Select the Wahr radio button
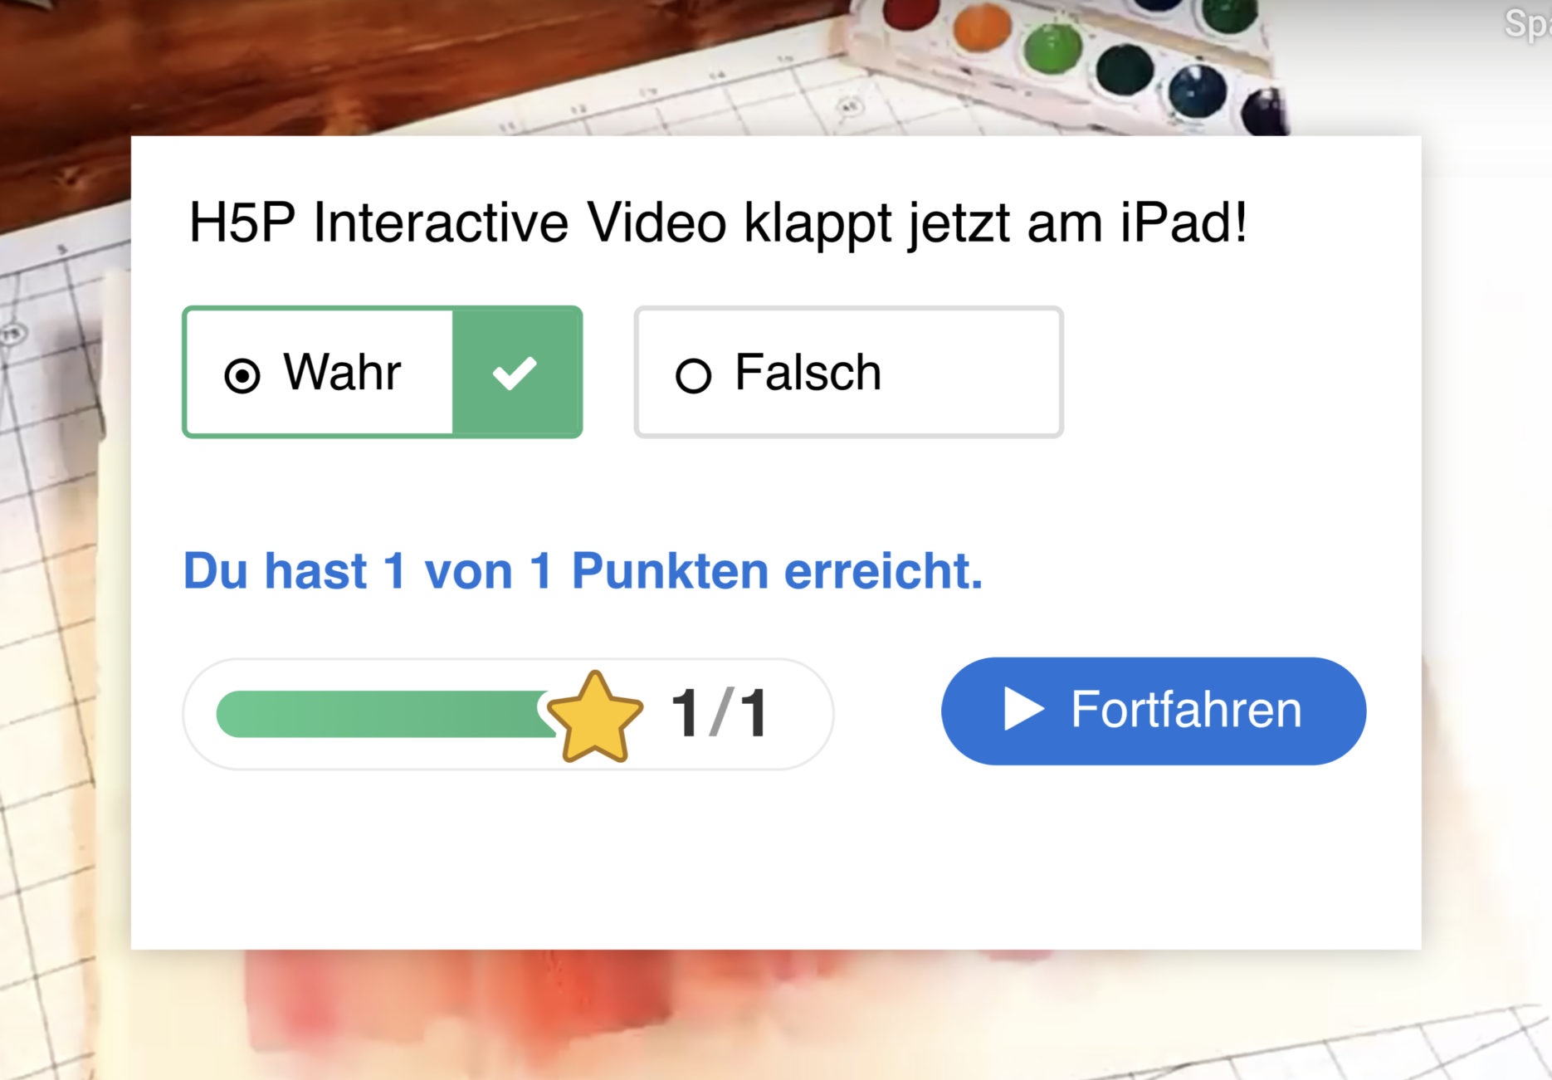The image size is (1552, 1080). 242,375
